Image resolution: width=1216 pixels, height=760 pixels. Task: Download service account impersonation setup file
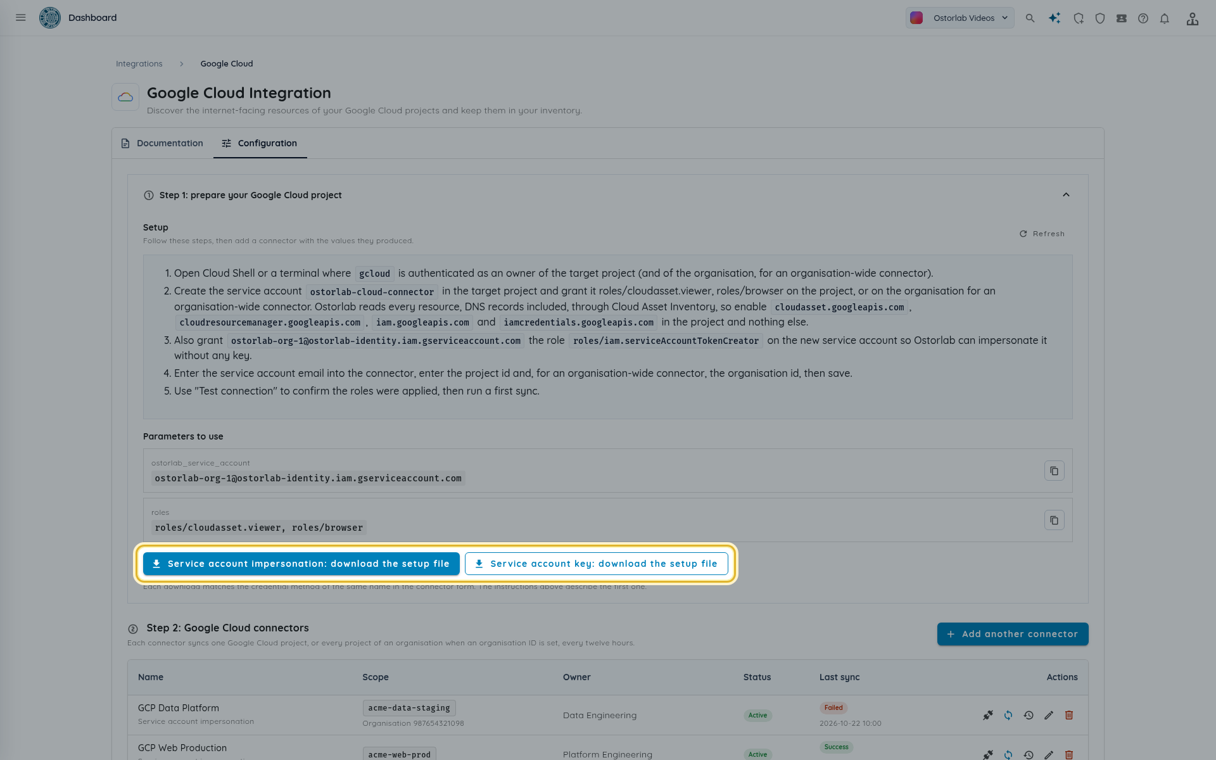(301, 564)
